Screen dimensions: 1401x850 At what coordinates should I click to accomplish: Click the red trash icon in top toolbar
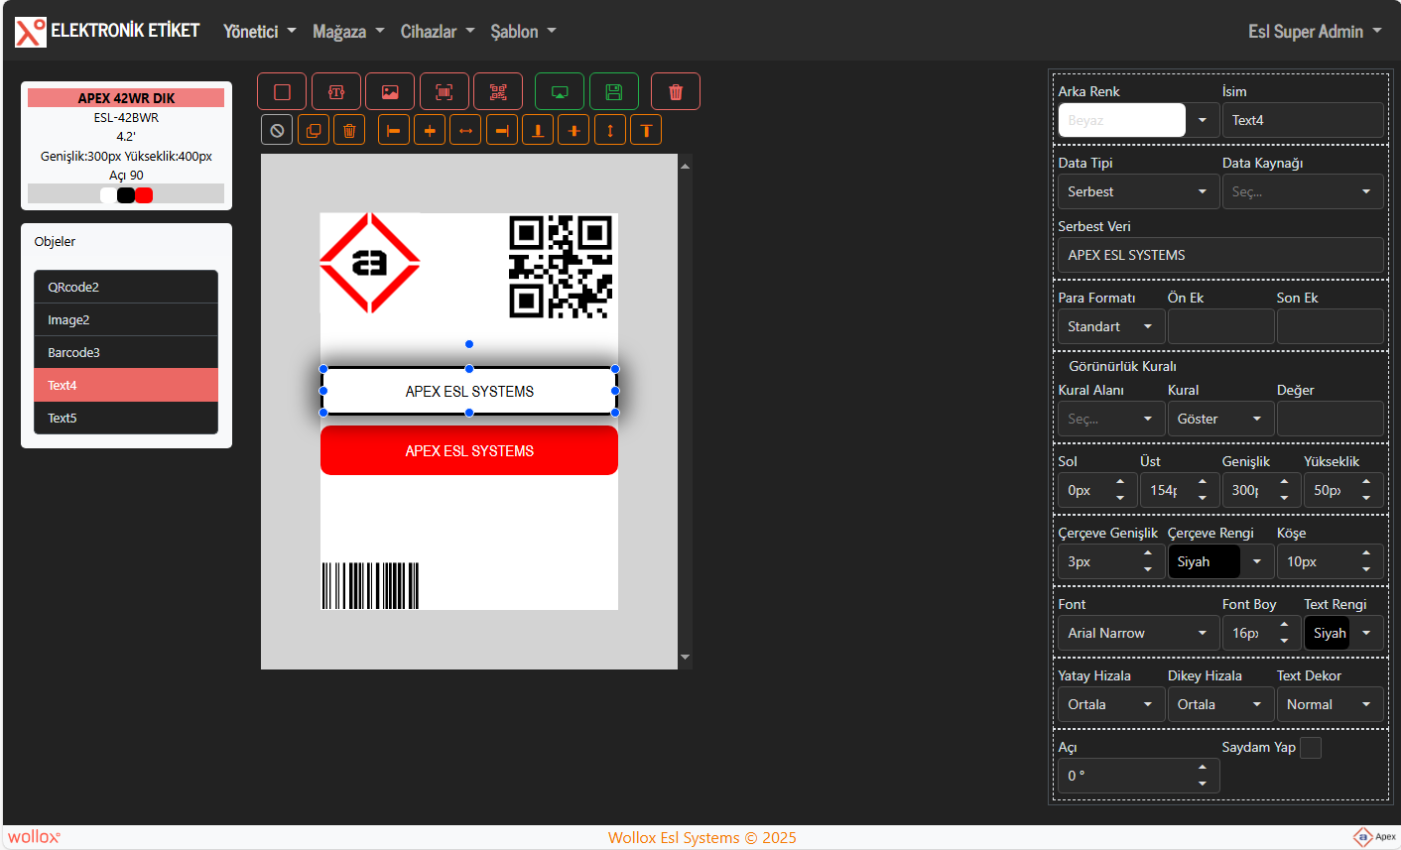point(676,91)
